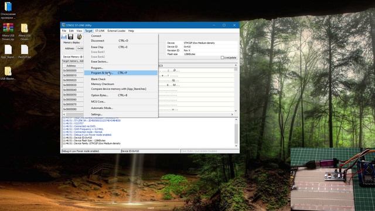This screenshot has width=375, height=211.
Task: Click the Connect to target plug icon
Action: coord(79,36)
